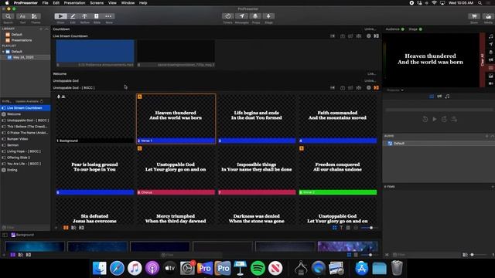Open the Theme picker in the toolbar
Screen dimensions: 495x278
[35, 16]
